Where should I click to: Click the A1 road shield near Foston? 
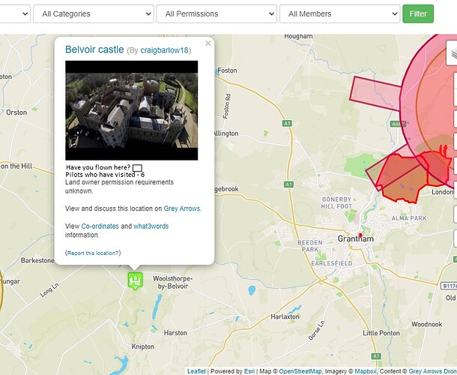[x=287, y=123]
